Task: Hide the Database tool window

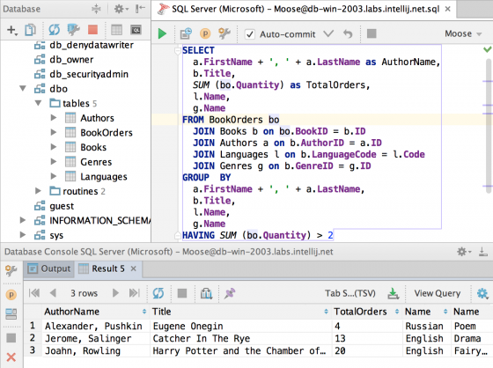Action: [x=140, y=9]
